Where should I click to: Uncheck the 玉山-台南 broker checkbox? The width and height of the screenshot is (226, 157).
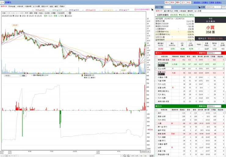tap(156, 69)
